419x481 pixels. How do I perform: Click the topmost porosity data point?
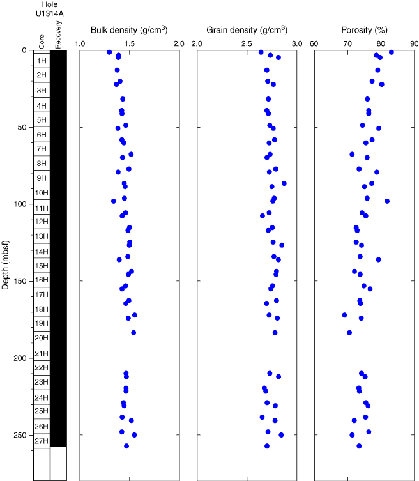click(x=392, y=52)
